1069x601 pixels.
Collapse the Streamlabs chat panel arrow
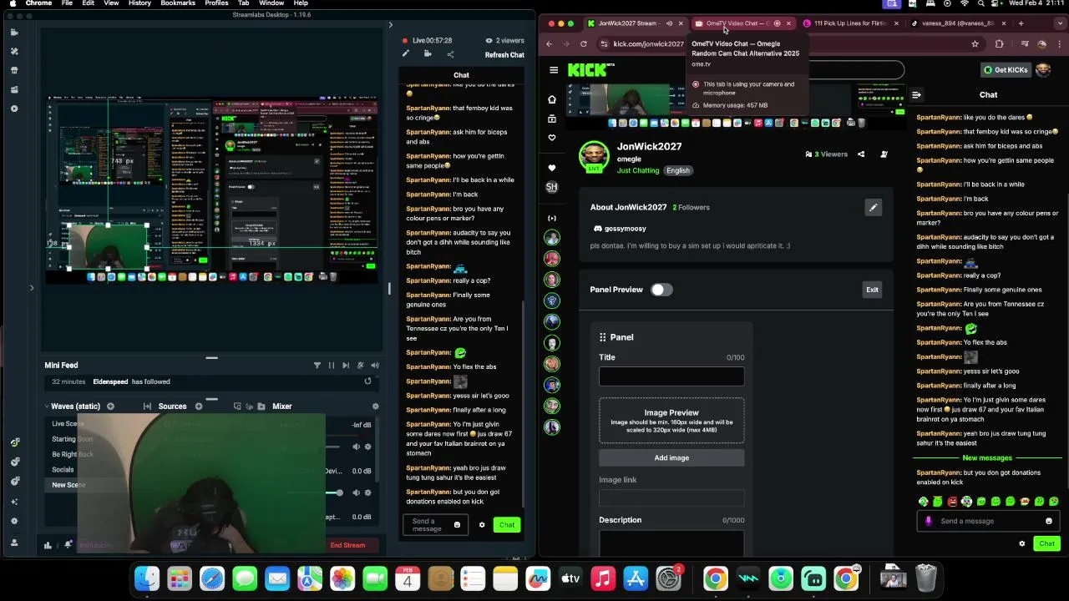390,25
